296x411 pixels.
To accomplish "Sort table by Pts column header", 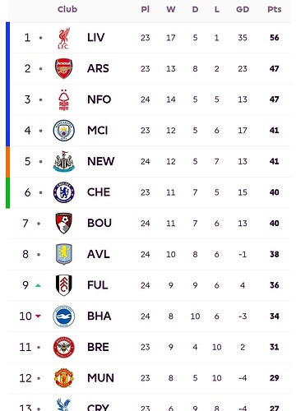I will [x=275, y=10].
